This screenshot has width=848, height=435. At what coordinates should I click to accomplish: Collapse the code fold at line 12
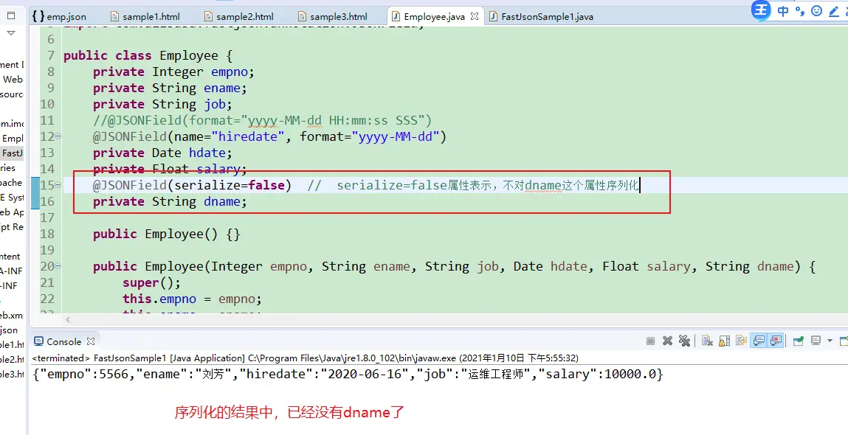click(x=58, y=136)
